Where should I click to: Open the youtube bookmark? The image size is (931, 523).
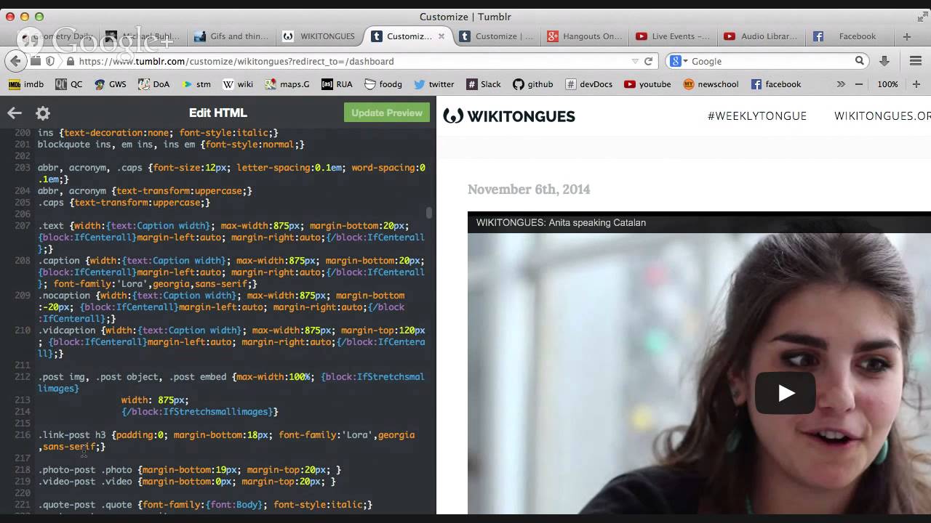[x=647, y=84]
